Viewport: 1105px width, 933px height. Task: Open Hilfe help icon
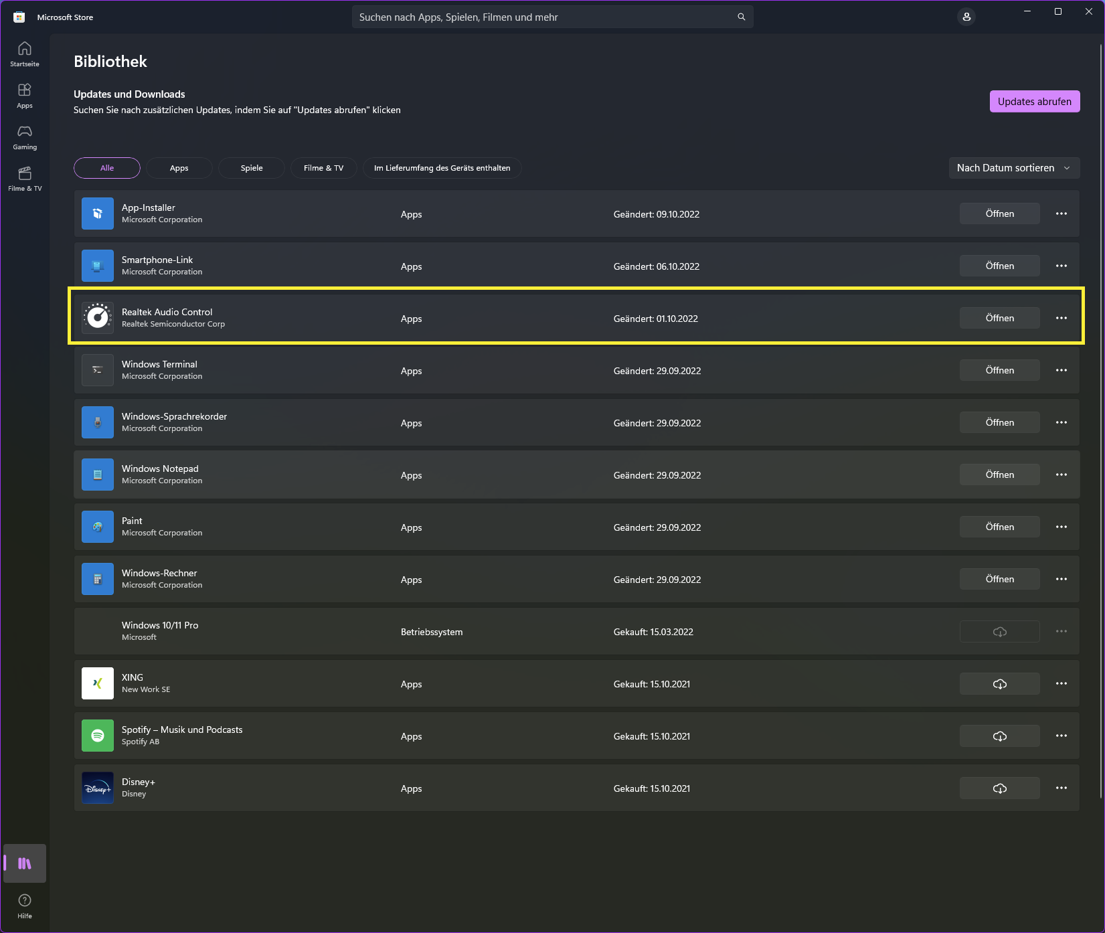pos(25,906)
